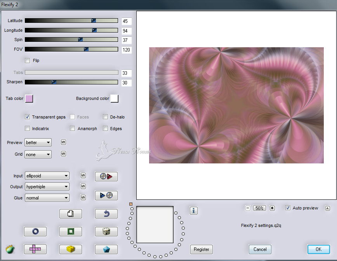This screenshot has height=261, width=337.
Task: Click the FOV value field 120
Action: [127, 50]
